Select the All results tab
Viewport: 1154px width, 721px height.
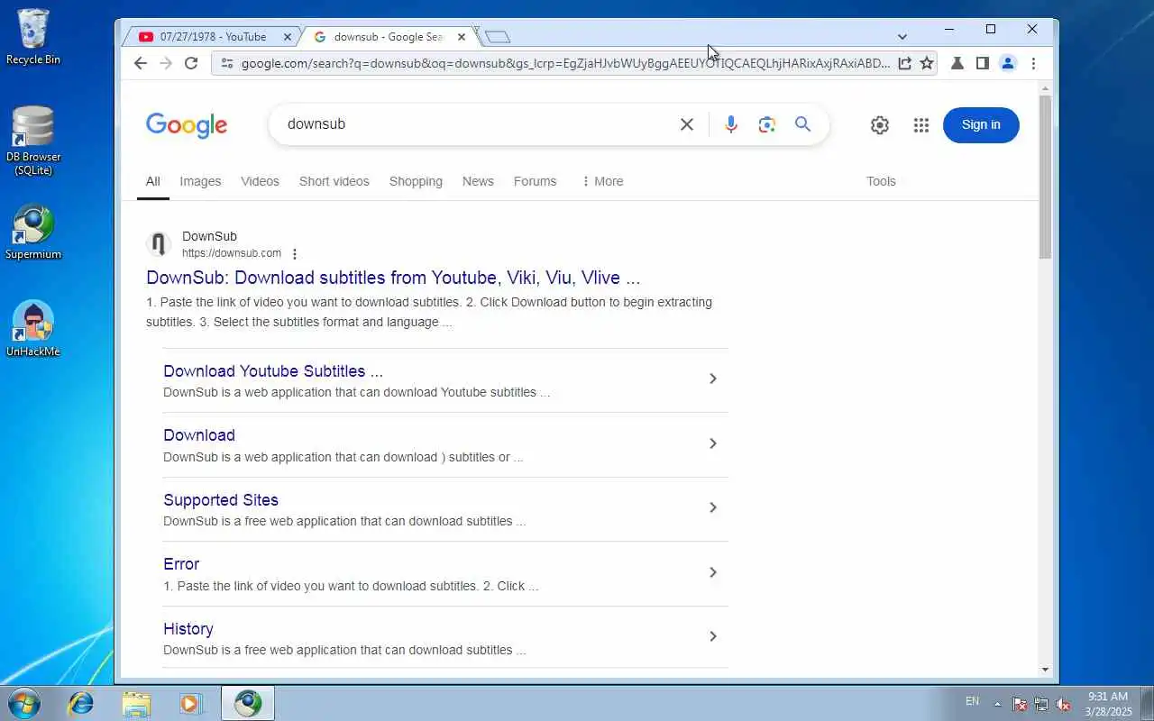click(x=153, y=181)
